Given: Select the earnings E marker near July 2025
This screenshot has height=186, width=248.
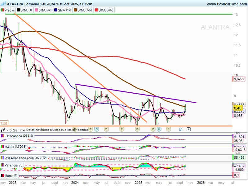Looking at the screenshot, I should [168, 129].
